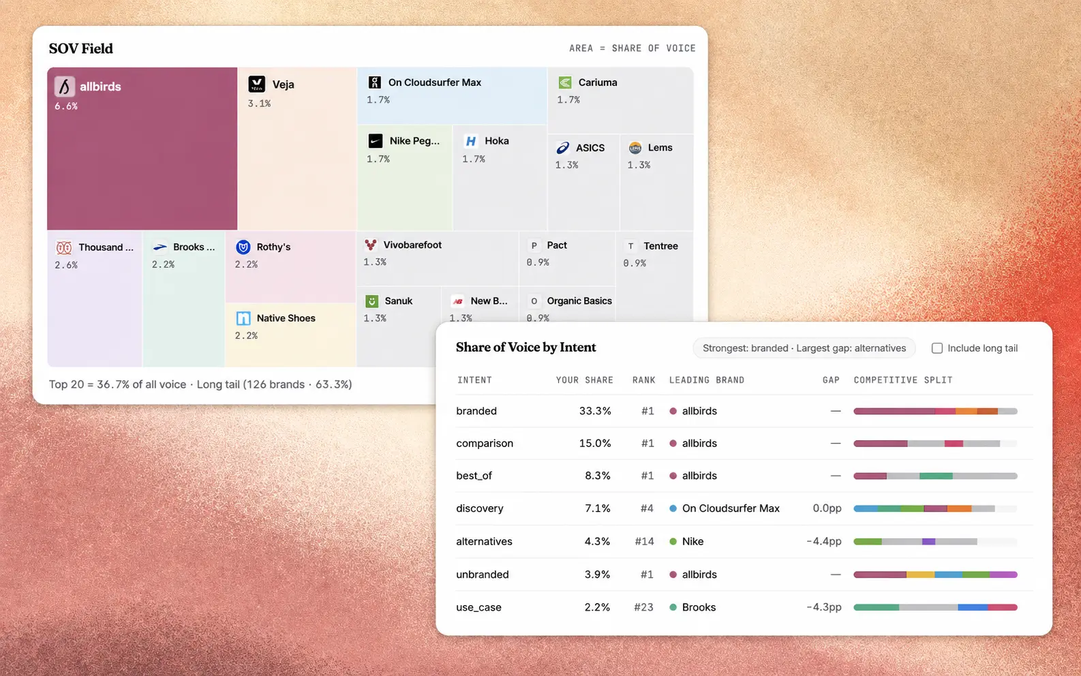Click the competitive split bar for discovery
The width and height of the screenshot is (1081, 676).
pos(935,509)
